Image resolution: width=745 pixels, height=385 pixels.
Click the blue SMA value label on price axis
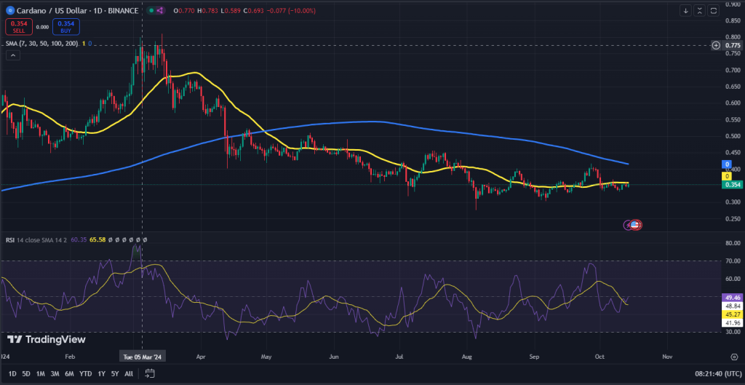tap(727, 164)
